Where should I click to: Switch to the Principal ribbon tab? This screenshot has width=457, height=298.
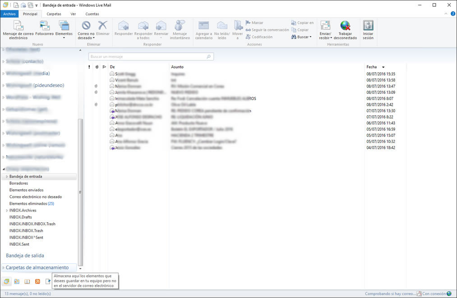(30, 14)
